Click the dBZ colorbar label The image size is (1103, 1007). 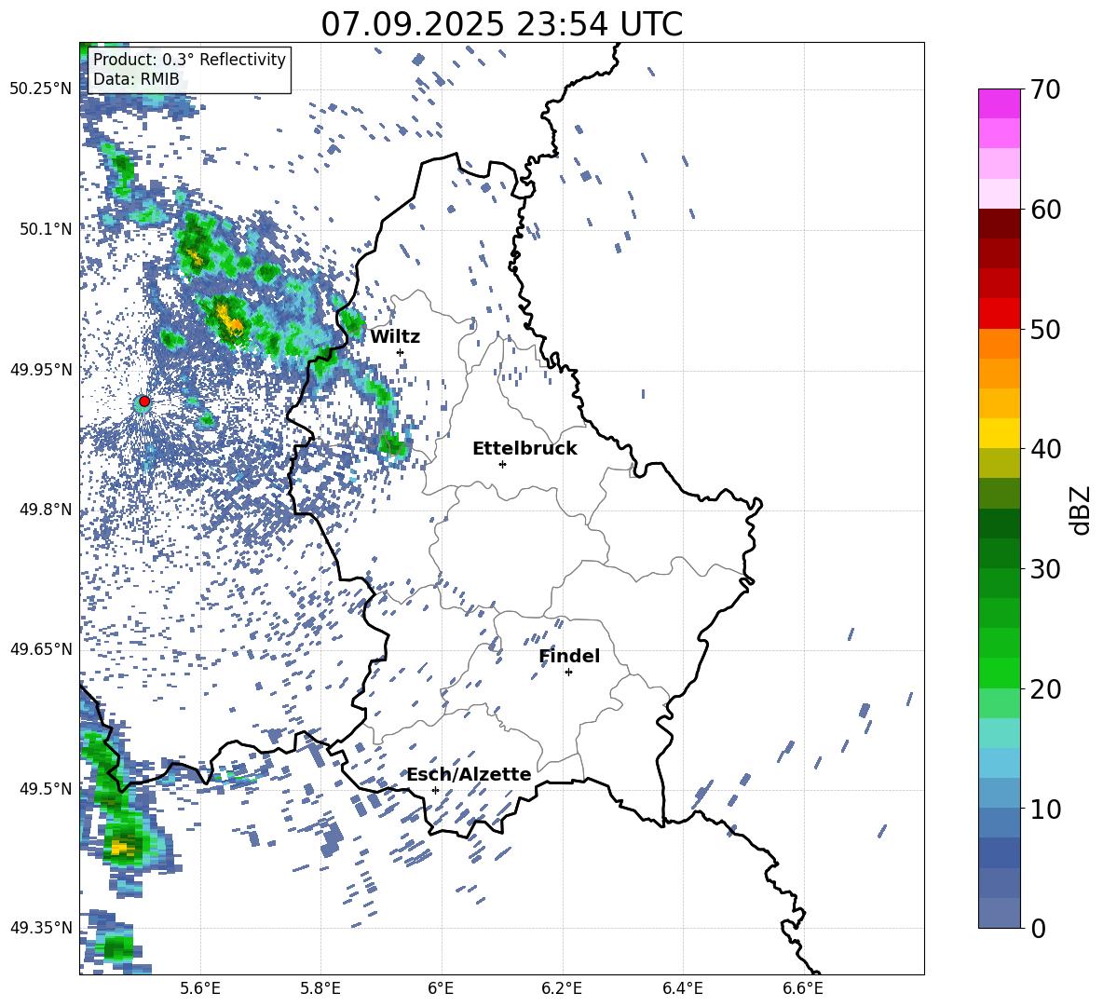click(1082, 510)
